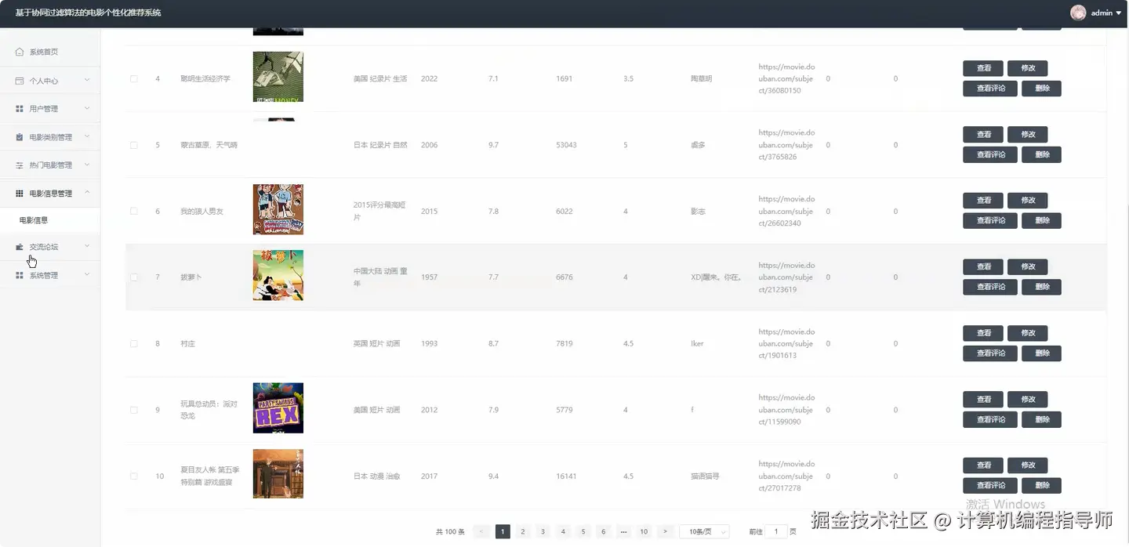The image size is (1129, 547).
Task: Open poster thumbnail for 夏目友人帐 第五季
Action: click(x=278, y=473)
